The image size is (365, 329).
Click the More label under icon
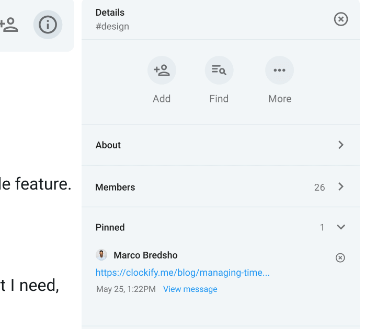pyautogui.click(x=280, y=99)
